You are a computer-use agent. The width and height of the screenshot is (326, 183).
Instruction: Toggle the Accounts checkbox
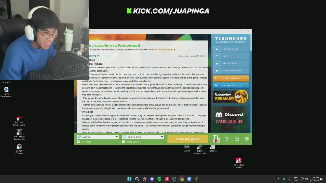click(x=78, y=142)
